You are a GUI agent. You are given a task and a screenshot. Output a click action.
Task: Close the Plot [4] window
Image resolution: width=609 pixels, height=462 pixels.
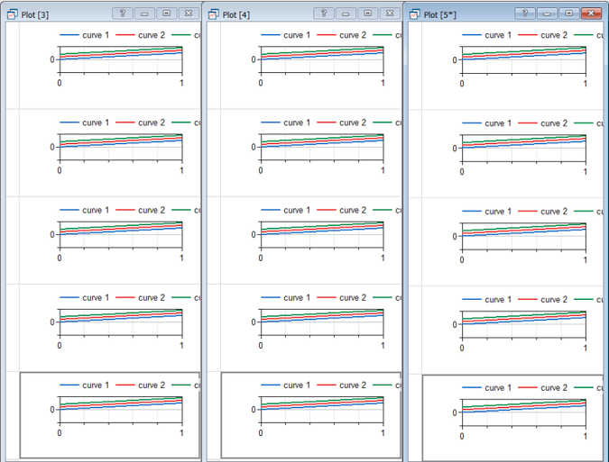[389, 14]
